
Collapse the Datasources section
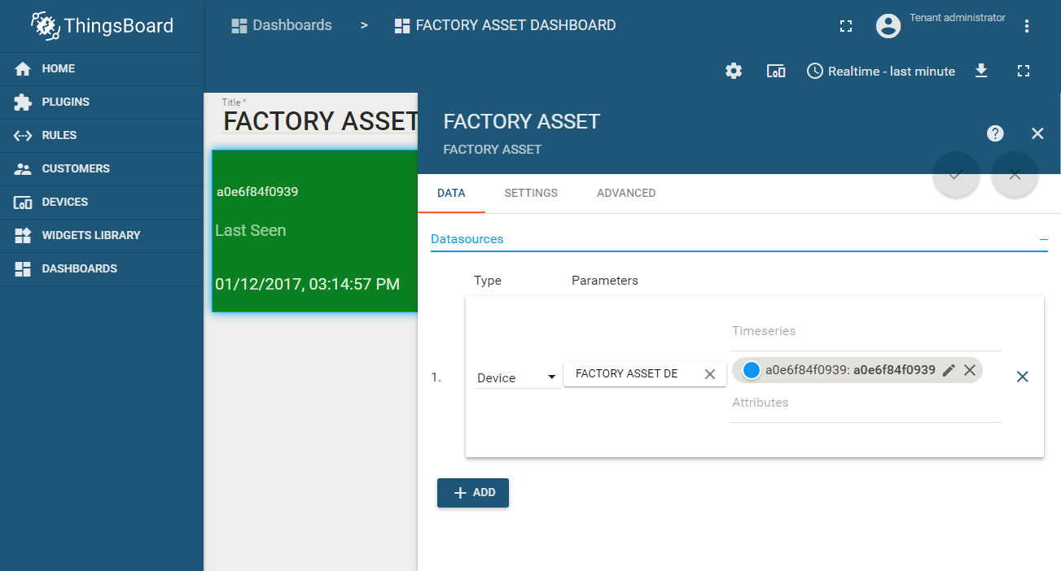1043,240
